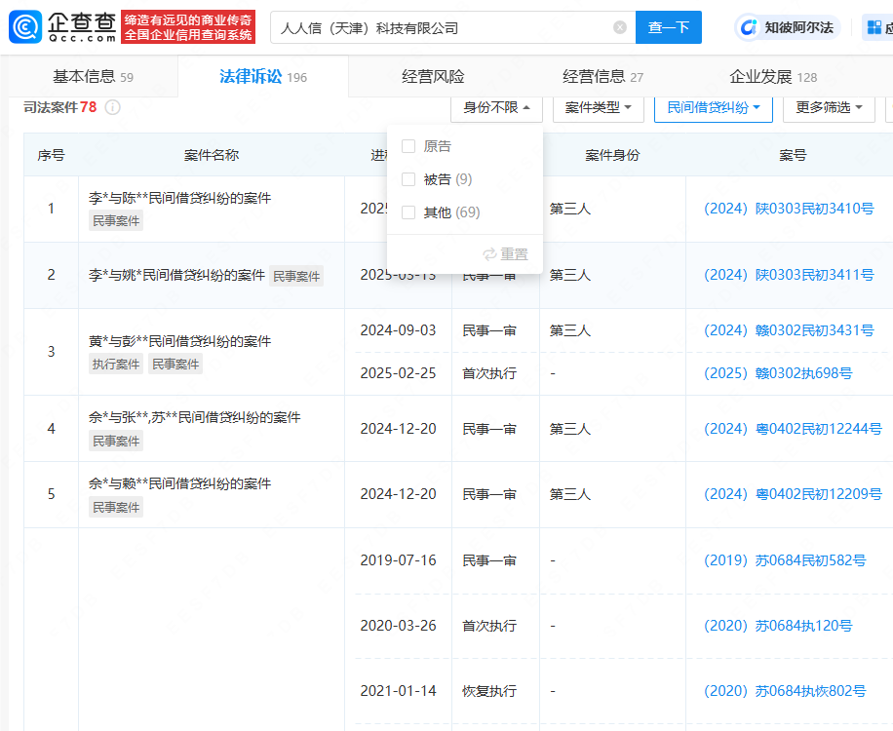
Task: Click the info icon beside 司法案件 78
Action: click(112, 107)
